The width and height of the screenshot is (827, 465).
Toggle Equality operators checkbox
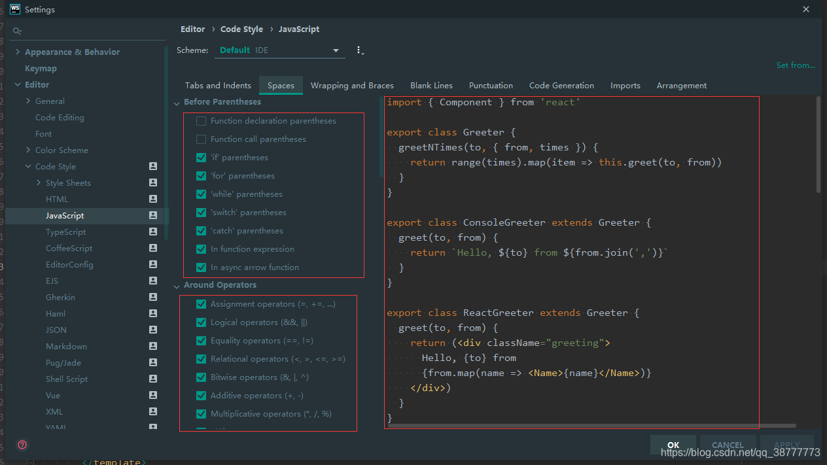coord(202,341)
